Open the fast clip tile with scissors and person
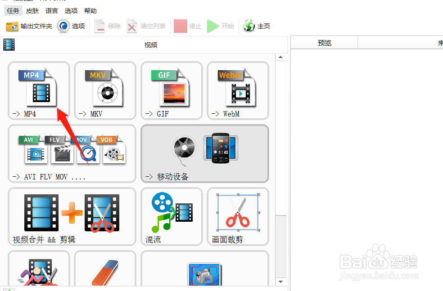Image resolution: width=443 pixels, height=291 pixels. (39, 269)
